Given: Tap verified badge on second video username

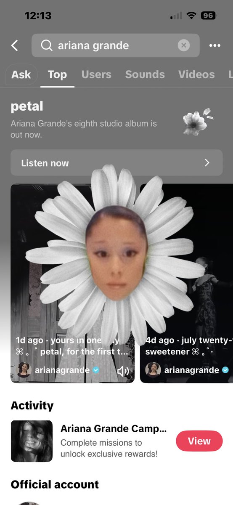Looking at the screenshot, I should 225,370.
